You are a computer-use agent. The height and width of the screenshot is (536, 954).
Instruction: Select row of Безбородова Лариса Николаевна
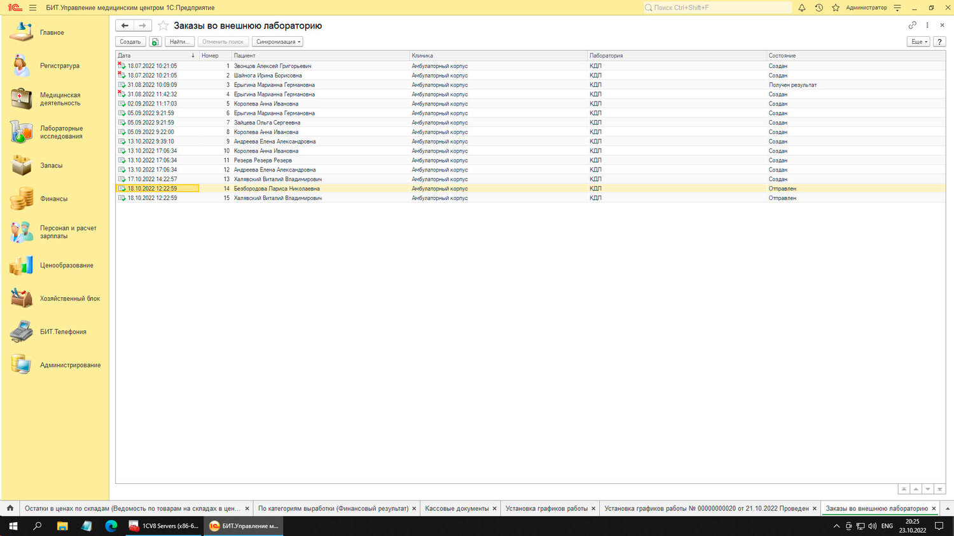click(x=530, y=189)
